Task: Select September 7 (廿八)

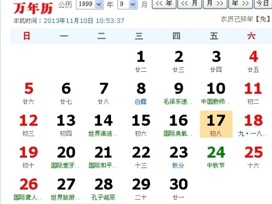Action: 103,93
